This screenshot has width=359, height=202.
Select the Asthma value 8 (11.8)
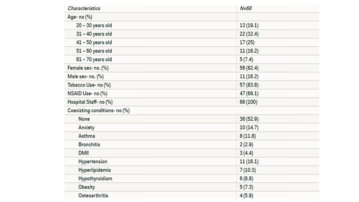pyautogui.click(x=248, y=136)
